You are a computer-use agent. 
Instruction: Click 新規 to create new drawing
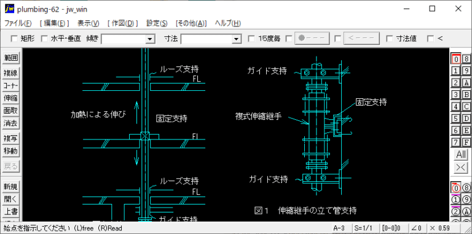10,187
